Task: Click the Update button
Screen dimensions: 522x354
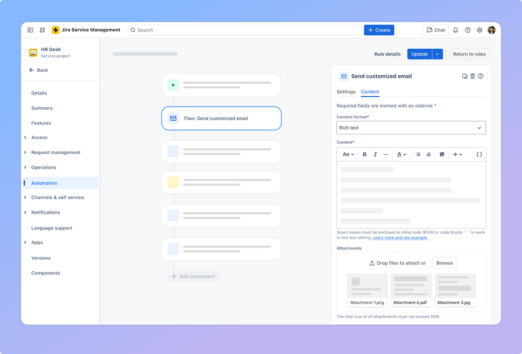Action: 419,54
